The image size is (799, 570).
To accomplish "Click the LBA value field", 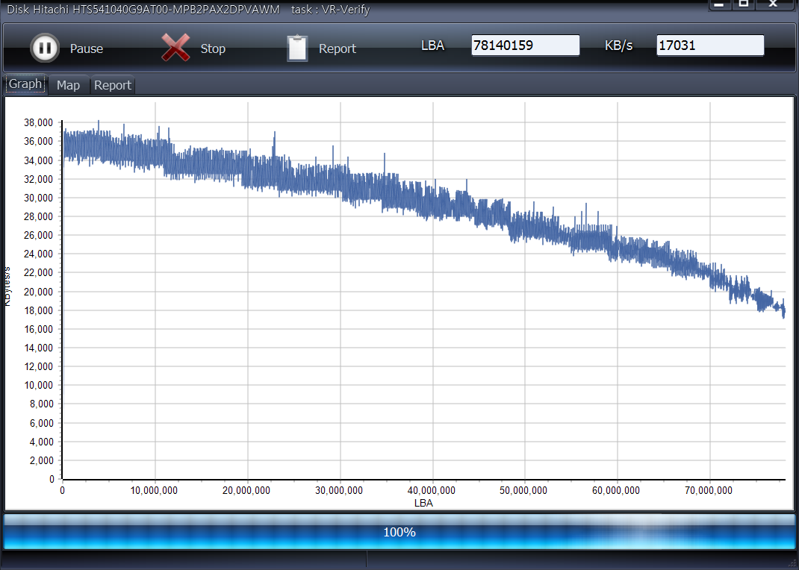I will (x=525, y=46).
